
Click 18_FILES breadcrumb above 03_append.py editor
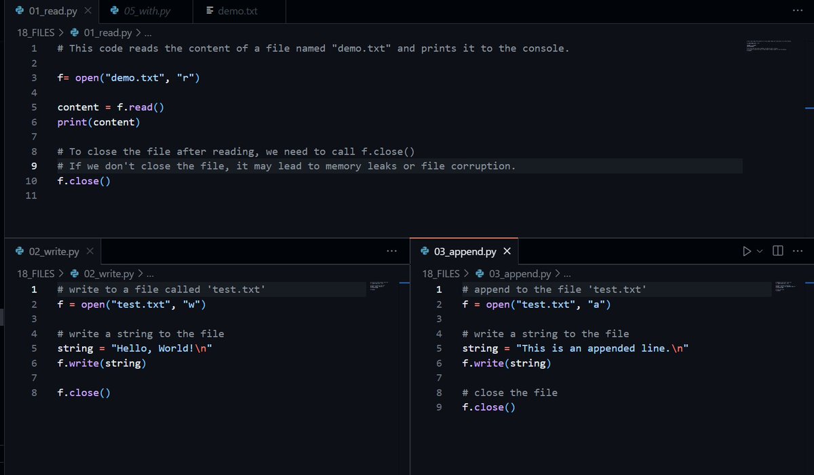442,274
